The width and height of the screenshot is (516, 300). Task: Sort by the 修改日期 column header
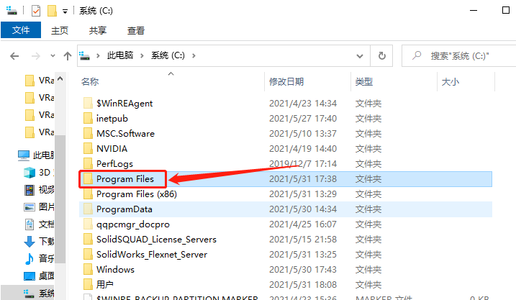(x=286, y=81)
